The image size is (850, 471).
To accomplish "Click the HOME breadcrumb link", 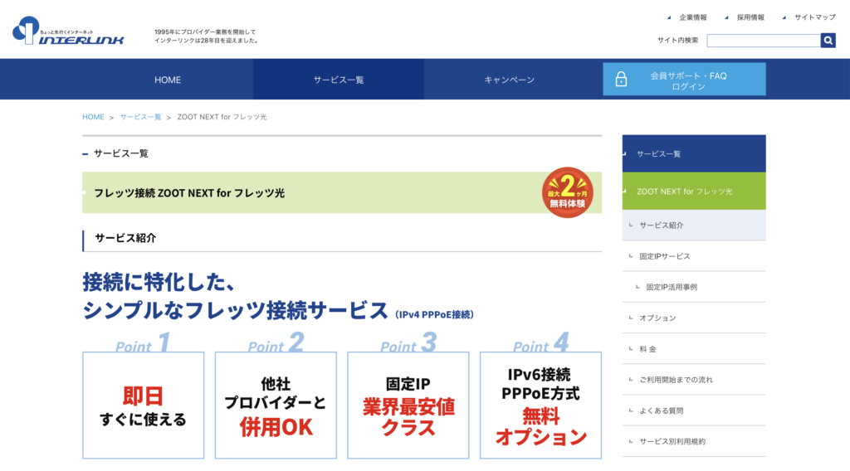I will pos(93,117).
